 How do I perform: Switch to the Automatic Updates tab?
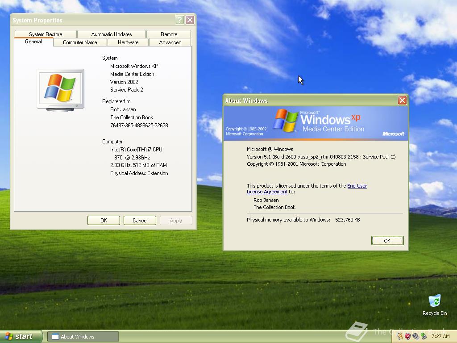(x=111, y=34)
